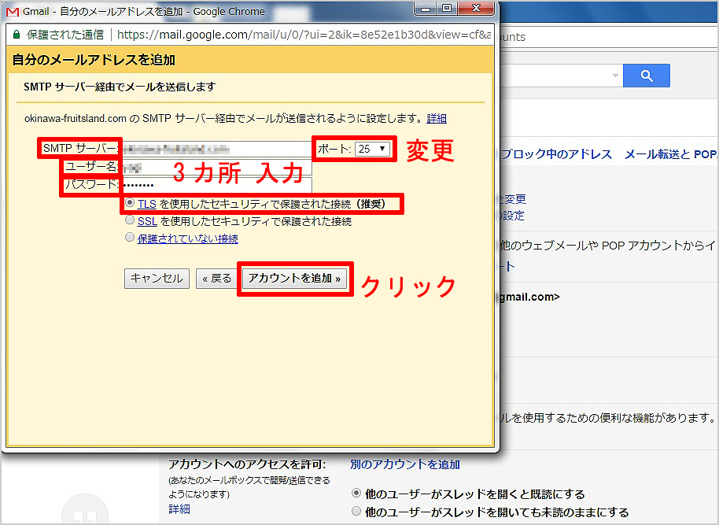Select 他のユーザーがスレッドを開いても未読のままにする option
This screenshot has width=719, height=525.
(x=356, y=512)
